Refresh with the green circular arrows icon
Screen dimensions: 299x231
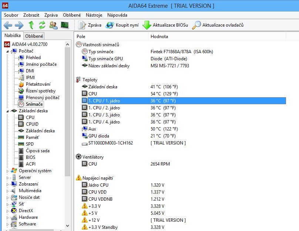(42, 25)
